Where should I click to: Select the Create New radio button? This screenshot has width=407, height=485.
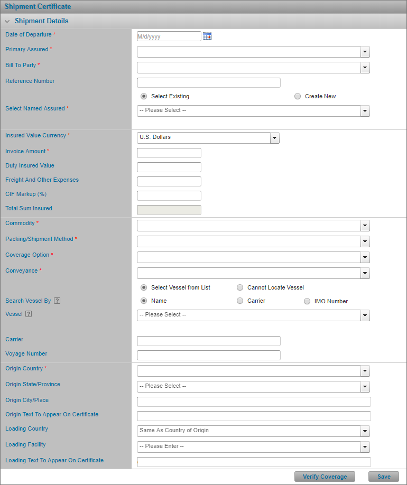(x=298, y=96)
